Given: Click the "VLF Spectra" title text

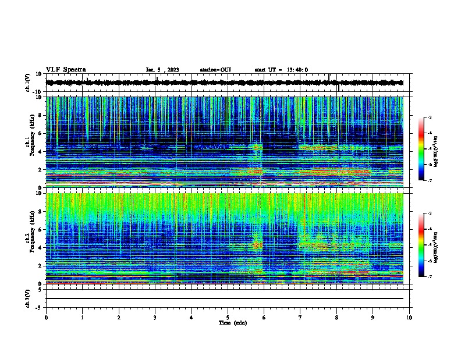Looking at the screenshot, I should pos(66,70).
